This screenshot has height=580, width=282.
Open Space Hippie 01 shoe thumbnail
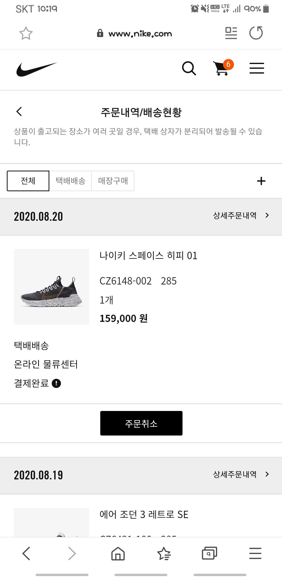click(51, 287)
